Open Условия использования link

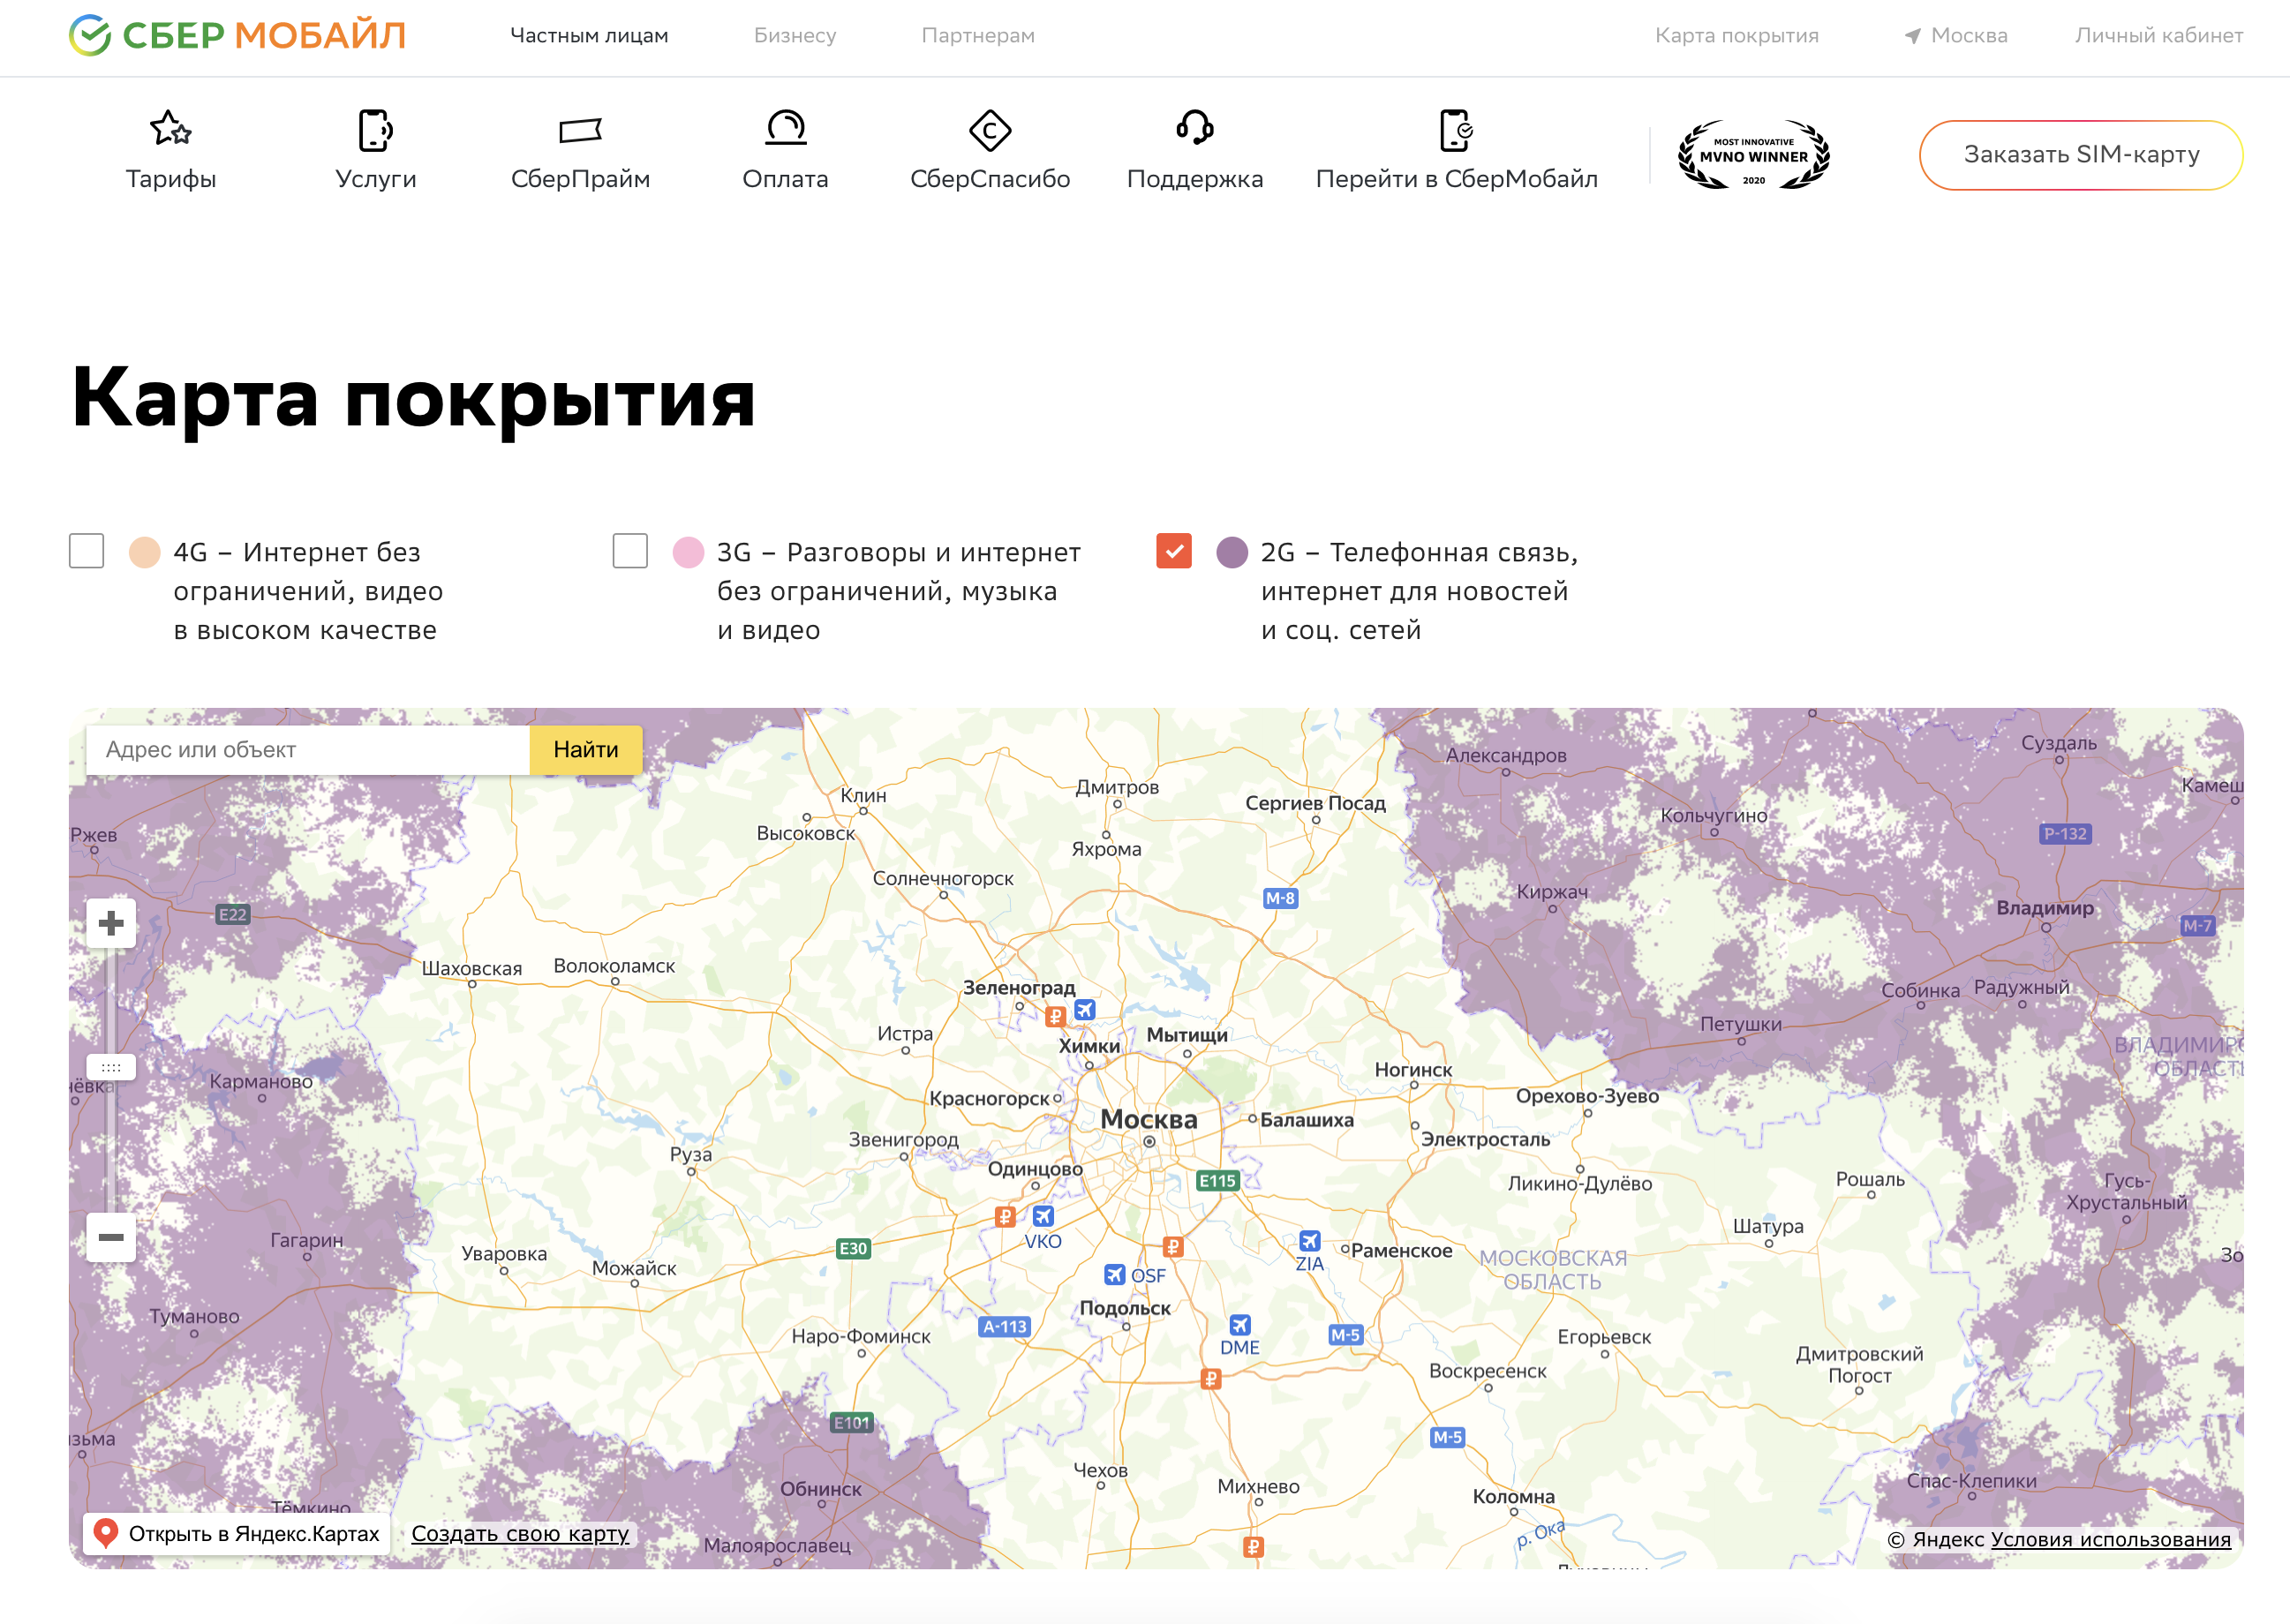[2111, 1539]
